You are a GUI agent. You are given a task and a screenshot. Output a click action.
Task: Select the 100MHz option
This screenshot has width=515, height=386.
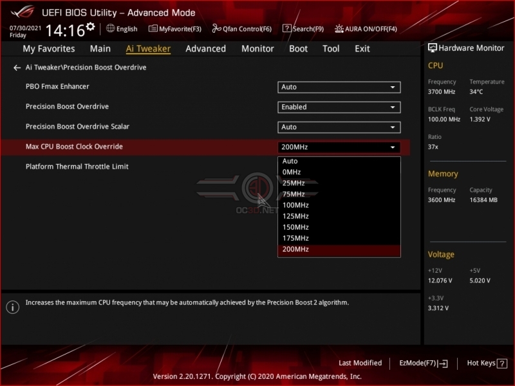point(339,205)
